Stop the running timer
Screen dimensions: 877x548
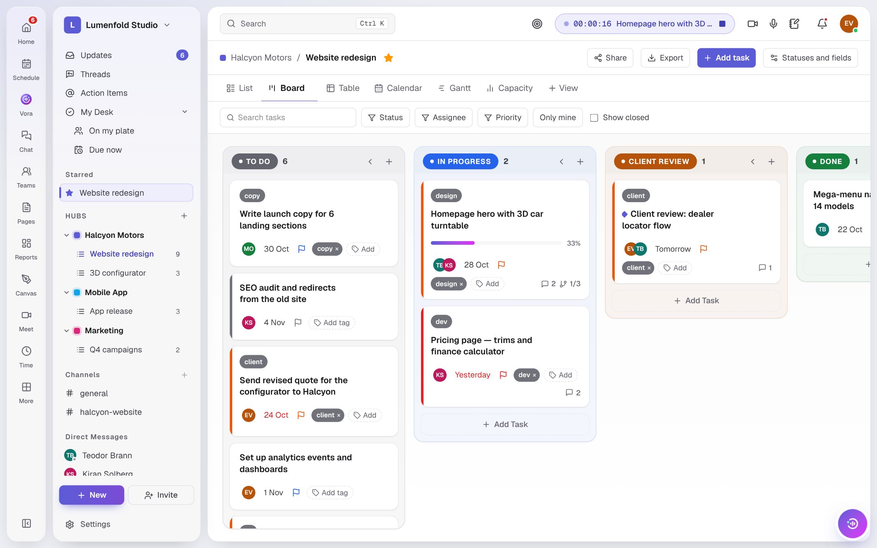click(722, 24)
